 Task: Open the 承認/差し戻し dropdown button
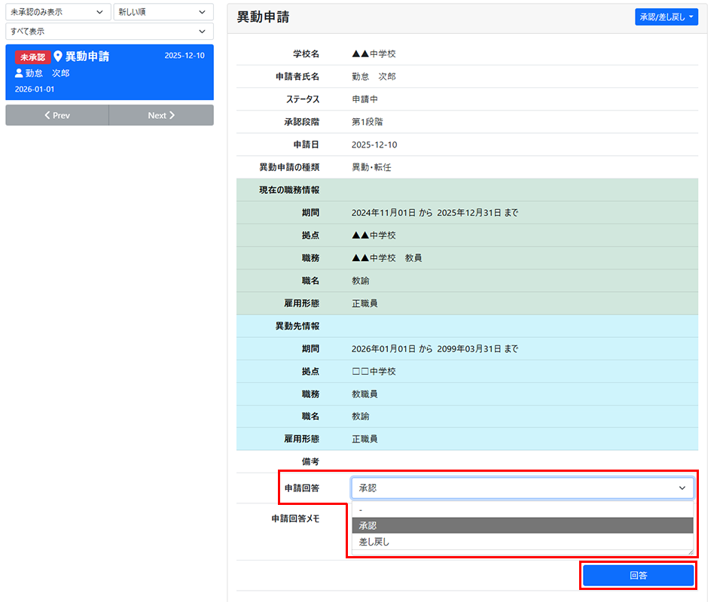click(666, 17)
